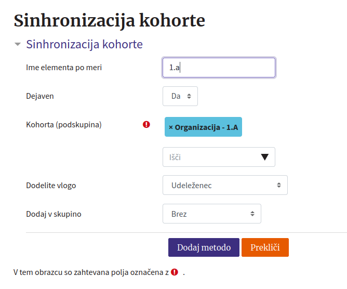Click the up-down arrows in the Brez select
The width and height of the screenshot is (347, 289).
click(x=252, y=214)
